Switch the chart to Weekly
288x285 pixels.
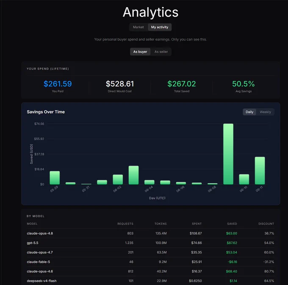pyautogui.click(x=265, y=112)
